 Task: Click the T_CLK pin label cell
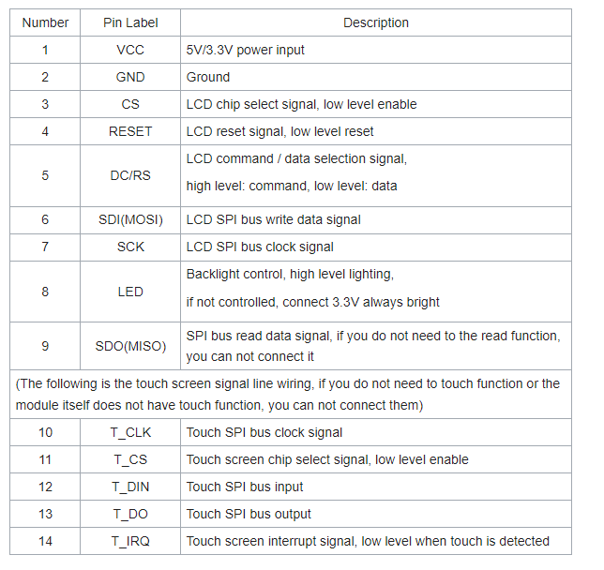point(130,432)
